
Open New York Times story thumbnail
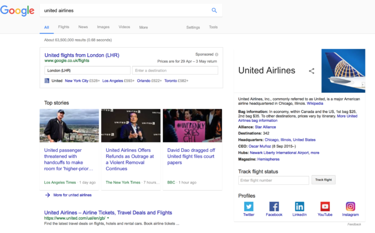click(x=131, y=126)
